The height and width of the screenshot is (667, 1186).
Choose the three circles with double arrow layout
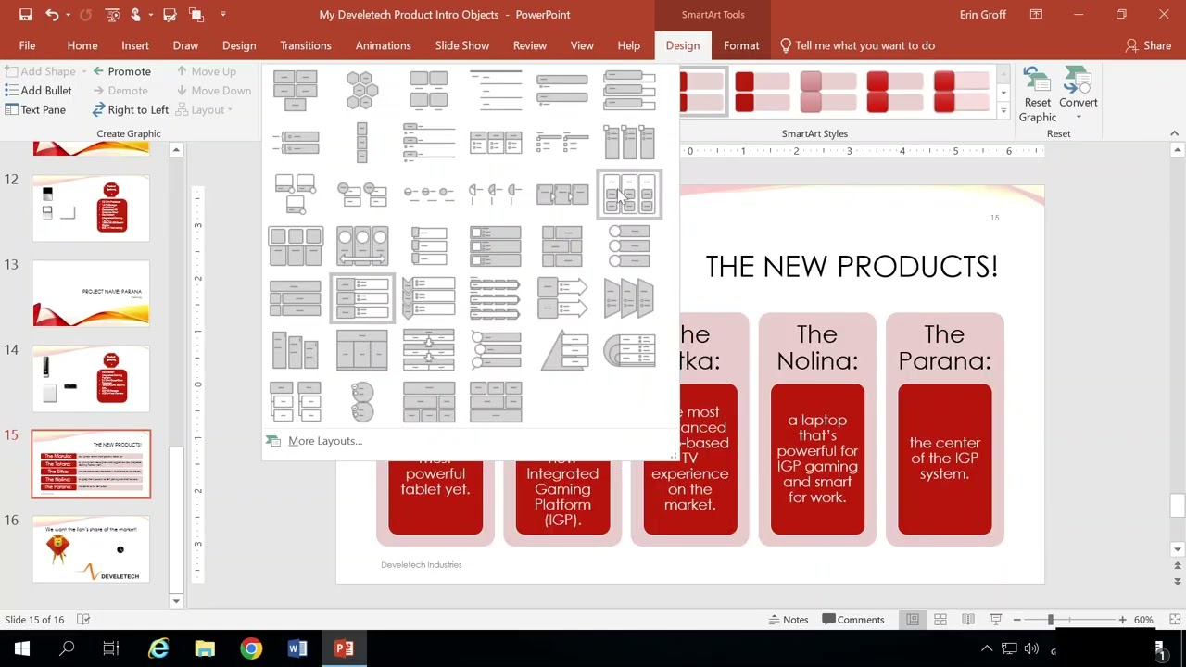tap(362, 245)
